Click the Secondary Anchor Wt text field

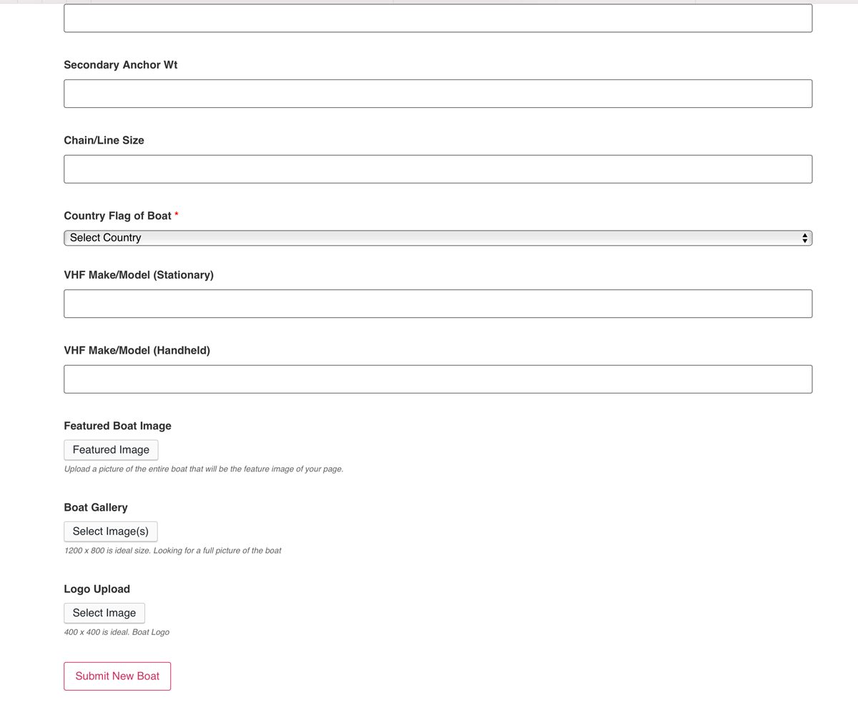pyautogui.click(x=438, y=94)
